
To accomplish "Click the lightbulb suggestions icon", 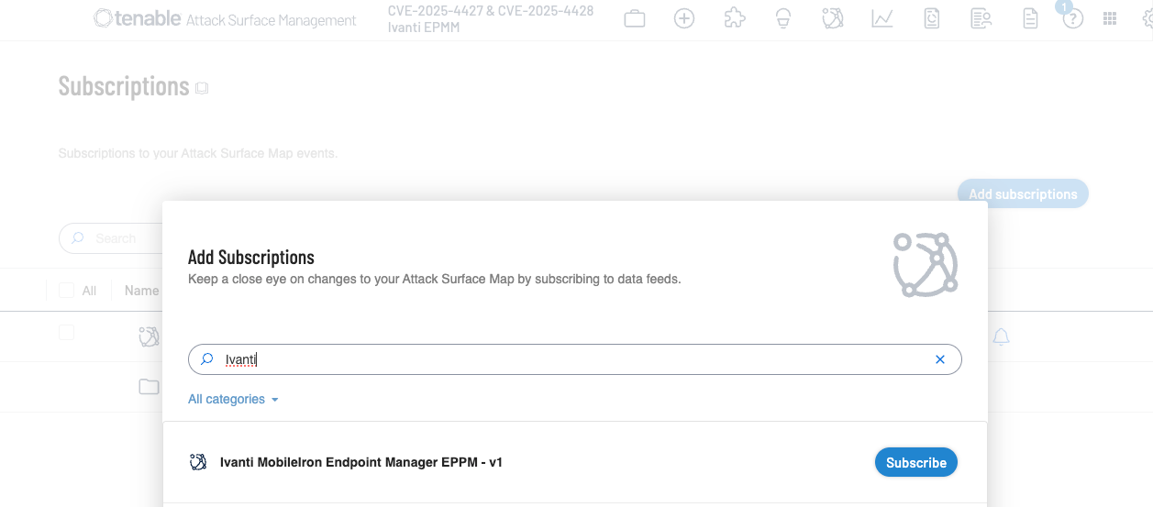I will coord(783,18).
